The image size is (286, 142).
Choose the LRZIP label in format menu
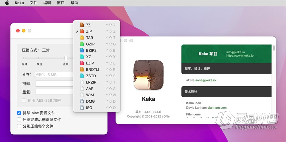coord(91,82)
